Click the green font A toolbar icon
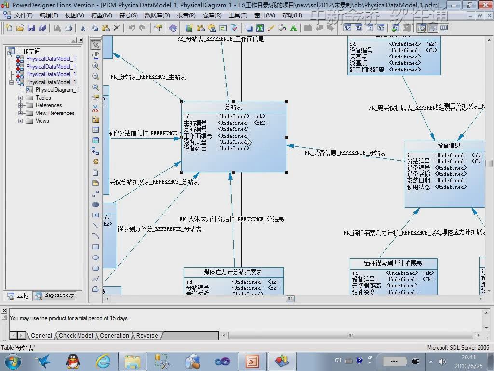This screenshot has width=494, height=371. (293, 28)
